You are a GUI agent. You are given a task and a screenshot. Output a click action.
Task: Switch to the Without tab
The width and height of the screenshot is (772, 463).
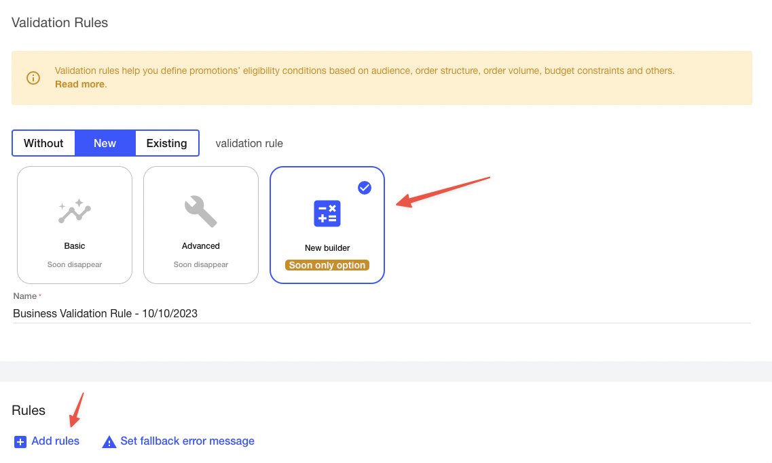[x=43, y=143]
